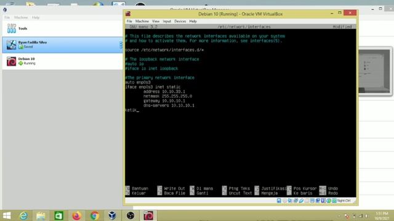The image size is (394, 221).
Task: Click the Undo nano shortcut
Action: 329,188
